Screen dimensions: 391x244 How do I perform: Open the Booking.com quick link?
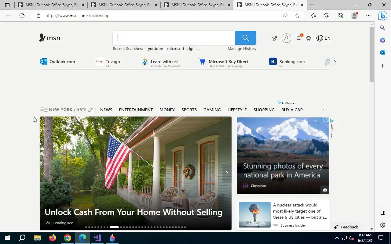pos(287,62)
